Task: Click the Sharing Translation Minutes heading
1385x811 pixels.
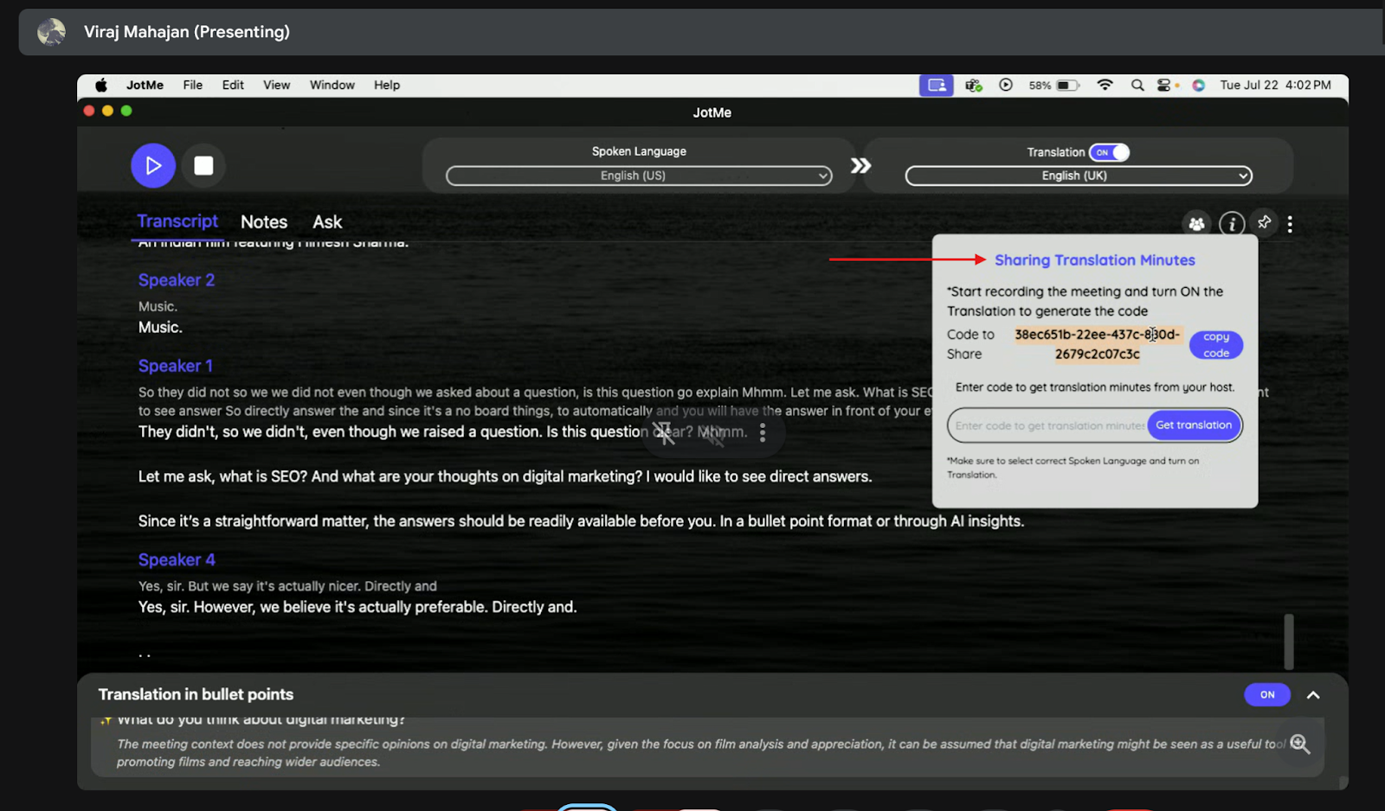Action: [x=1094, y=260]
